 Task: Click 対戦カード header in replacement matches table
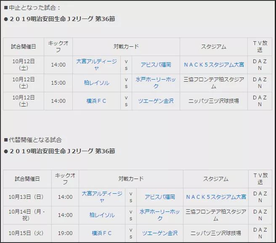coord(131,179)
